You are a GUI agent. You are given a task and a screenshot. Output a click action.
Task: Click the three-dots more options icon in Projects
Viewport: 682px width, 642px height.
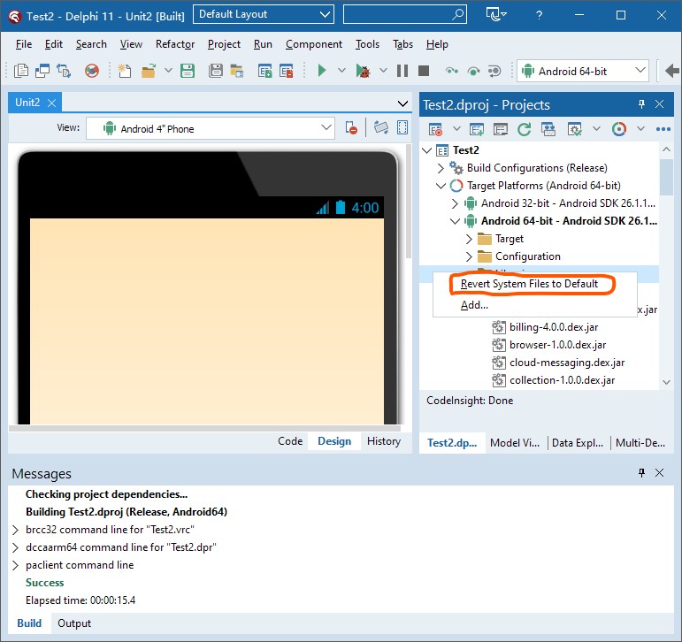663,129
